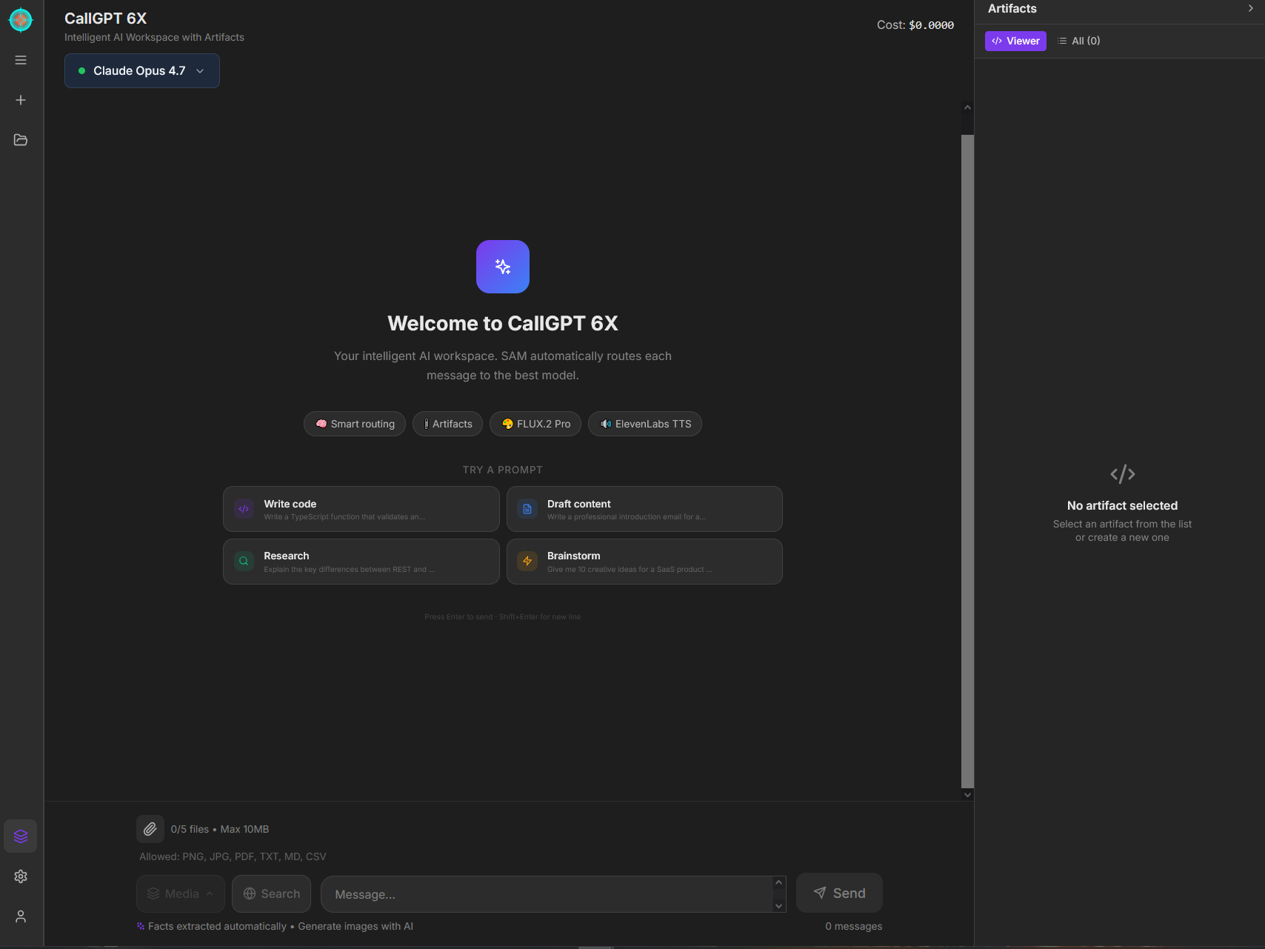Screen dimensions: 1265x949
Task: Click the "TRY A PROMPT" label
Action: point(503,470)
